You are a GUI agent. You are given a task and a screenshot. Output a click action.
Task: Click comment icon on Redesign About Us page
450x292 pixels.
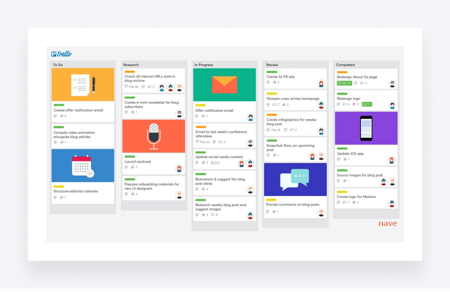click(362, 83)
